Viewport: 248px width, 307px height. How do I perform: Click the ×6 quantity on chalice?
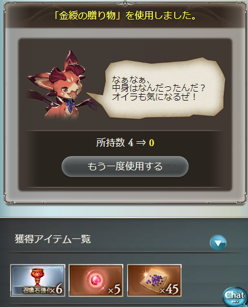pos(57,290)
